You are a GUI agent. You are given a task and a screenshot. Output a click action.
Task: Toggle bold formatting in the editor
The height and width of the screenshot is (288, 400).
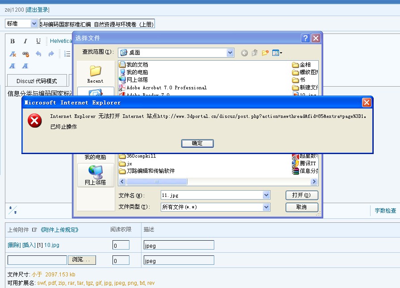(x=12, y=41)
